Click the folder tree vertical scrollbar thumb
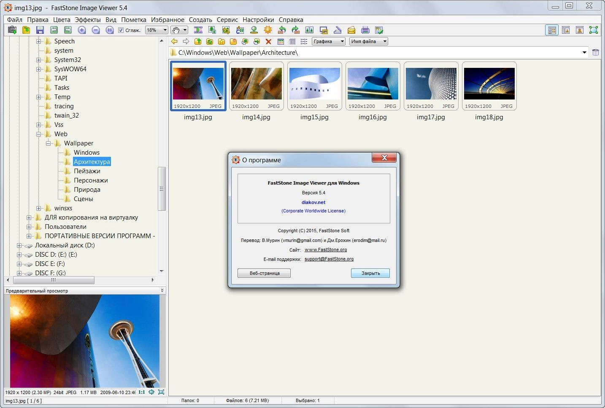 162,188
